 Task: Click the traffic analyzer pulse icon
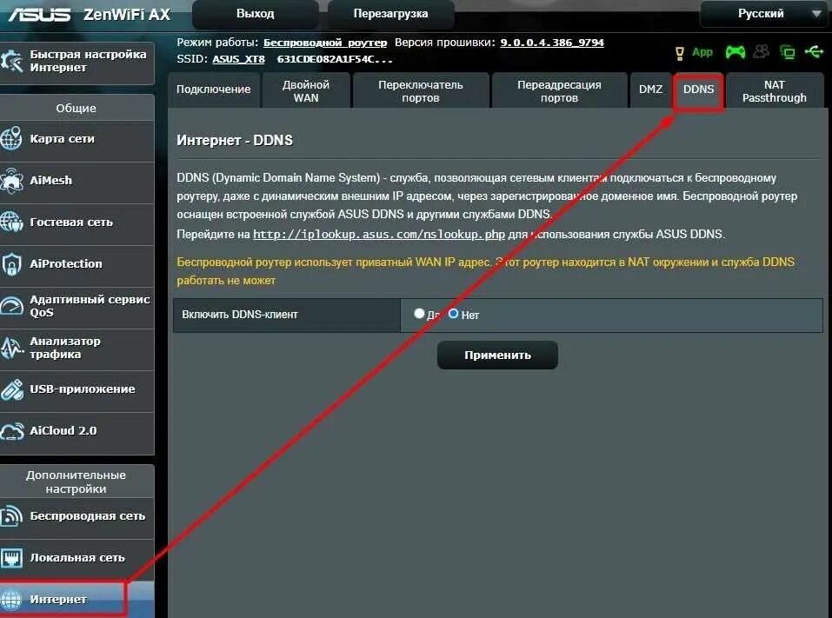(x=11, y=348)
